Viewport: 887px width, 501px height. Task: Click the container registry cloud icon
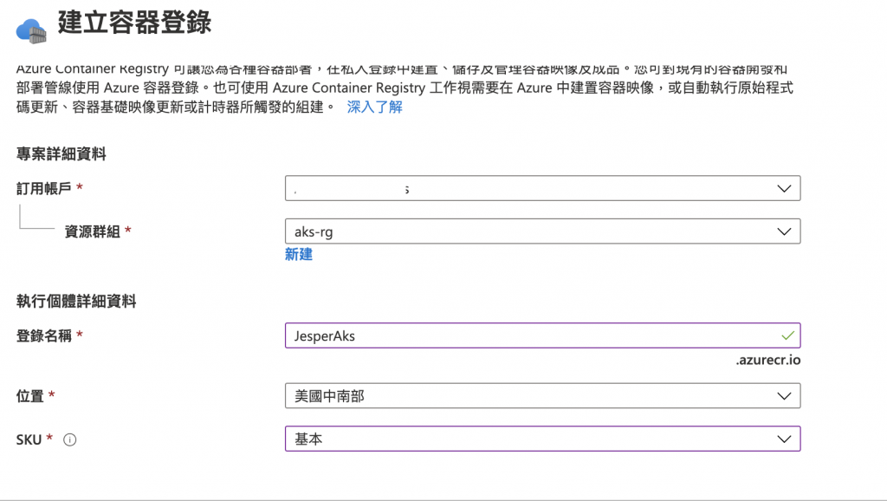click(31, 32)
